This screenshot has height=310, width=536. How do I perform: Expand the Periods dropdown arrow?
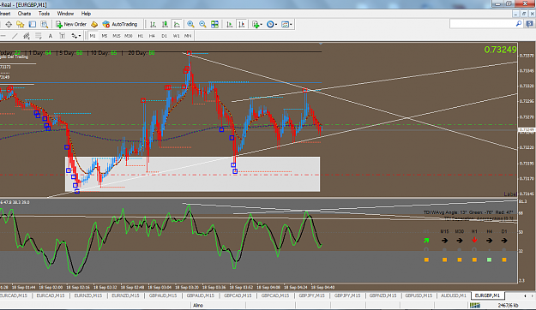(x=276, y=25)
